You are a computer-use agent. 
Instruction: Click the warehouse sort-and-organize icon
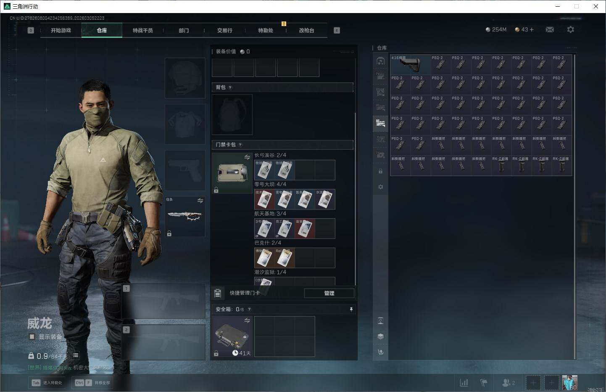(380, 352)
